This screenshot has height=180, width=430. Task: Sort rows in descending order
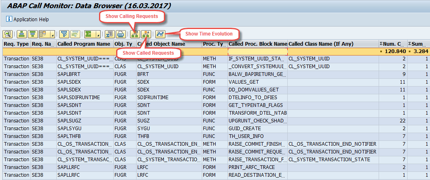click(x=33, y=34)
